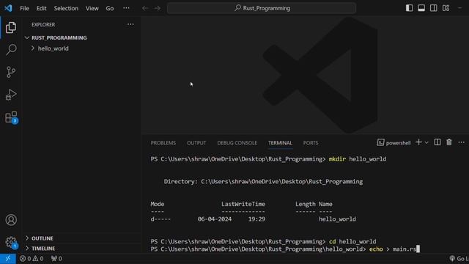Show errors and warnings in status bar

coord(32,259)
